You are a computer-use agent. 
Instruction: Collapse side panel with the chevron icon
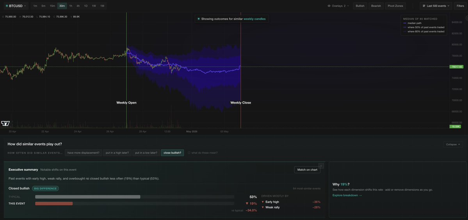[x=321, y=166]
